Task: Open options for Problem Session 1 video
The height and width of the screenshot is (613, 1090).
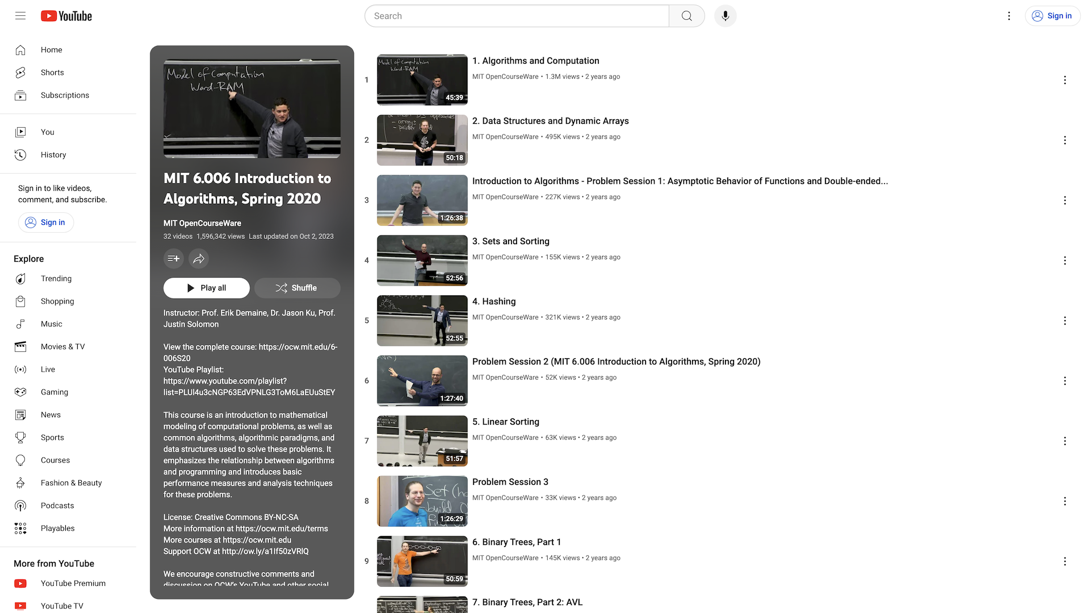Action: pos(1065,200)
